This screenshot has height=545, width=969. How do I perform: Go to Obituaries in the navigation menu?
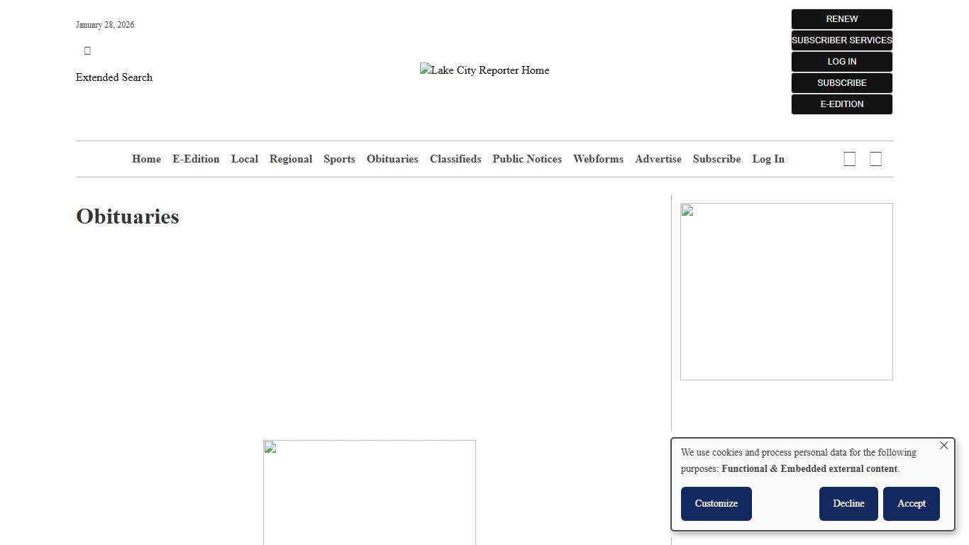point(392,159)
